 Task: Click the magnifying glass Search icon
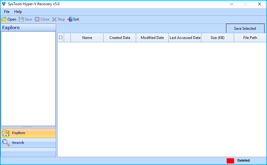6,143
